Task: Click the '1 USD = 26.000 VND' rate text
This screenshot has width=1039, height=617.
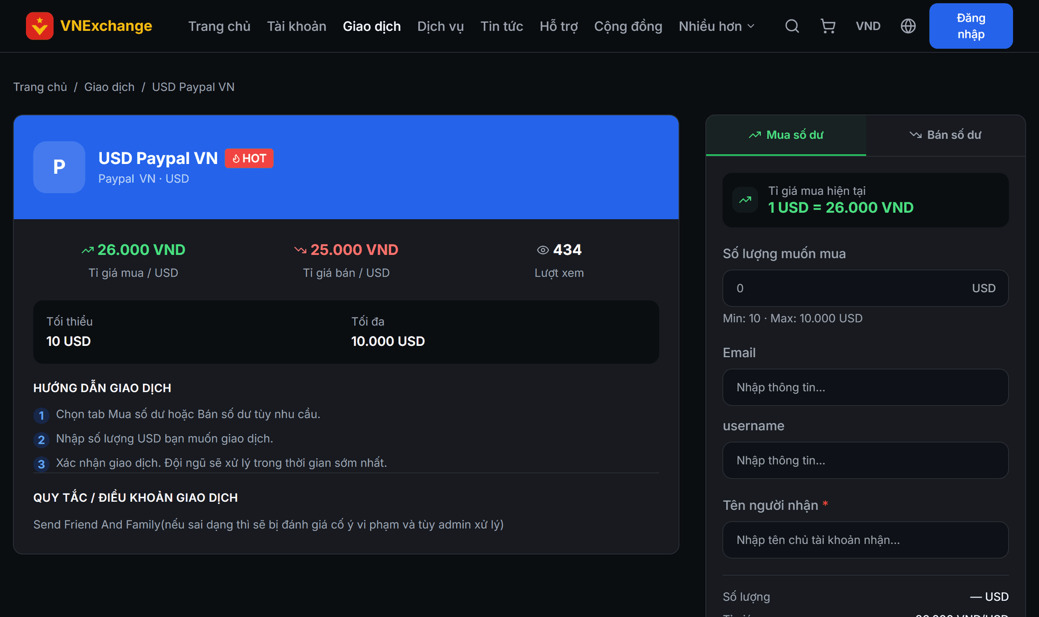Action: point(841,208)
